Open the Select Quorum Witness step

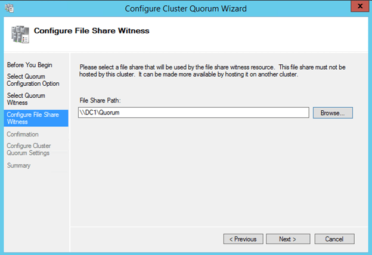(26, 99)
